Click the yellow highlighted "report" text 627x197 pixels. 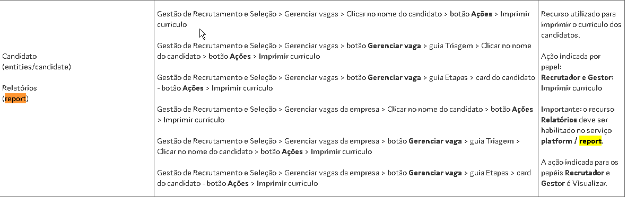click(x=590, y=141)
